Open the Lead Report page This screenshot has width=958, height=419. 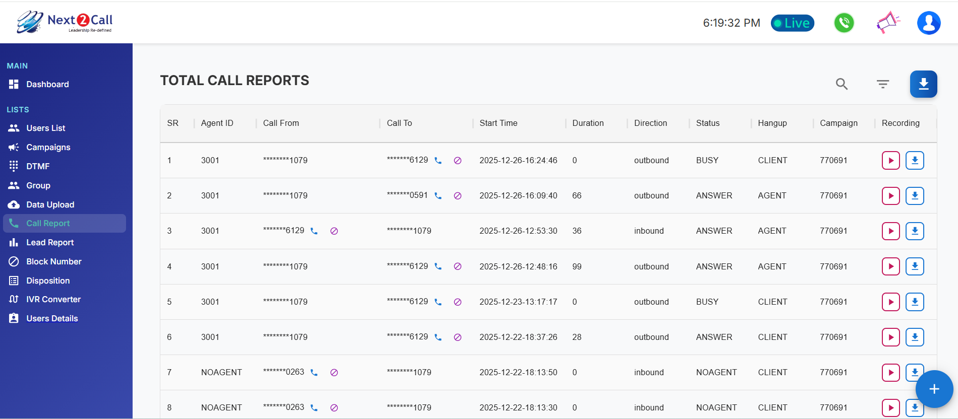50,242
